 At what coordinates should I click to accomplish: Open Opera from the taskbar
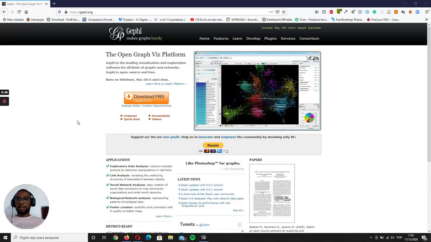137,238
